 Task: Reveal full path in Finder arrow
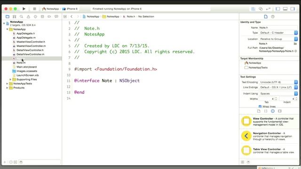pyautogui.click(x=296, y=51)
